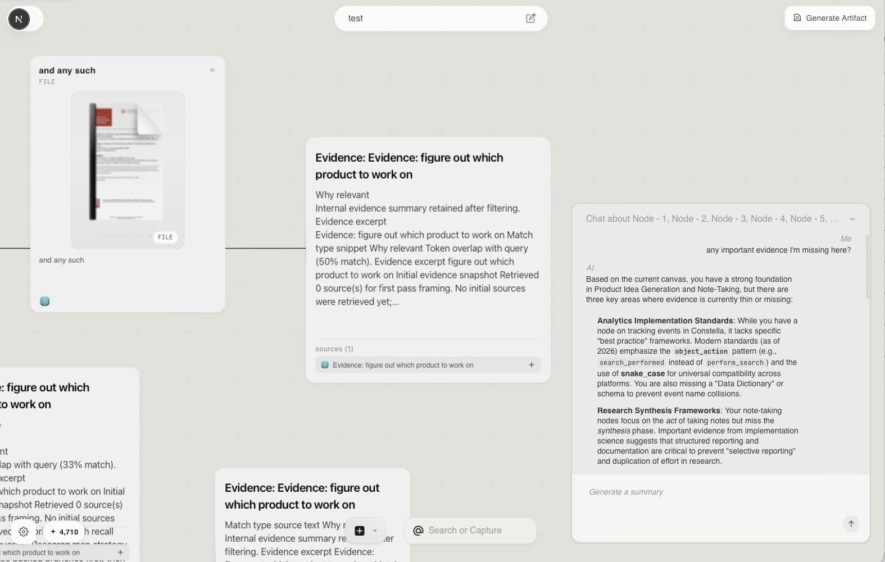Open the N account avatar menu
Screen dimensions: 885x562
pyautogui.click(x=19, y=19)
